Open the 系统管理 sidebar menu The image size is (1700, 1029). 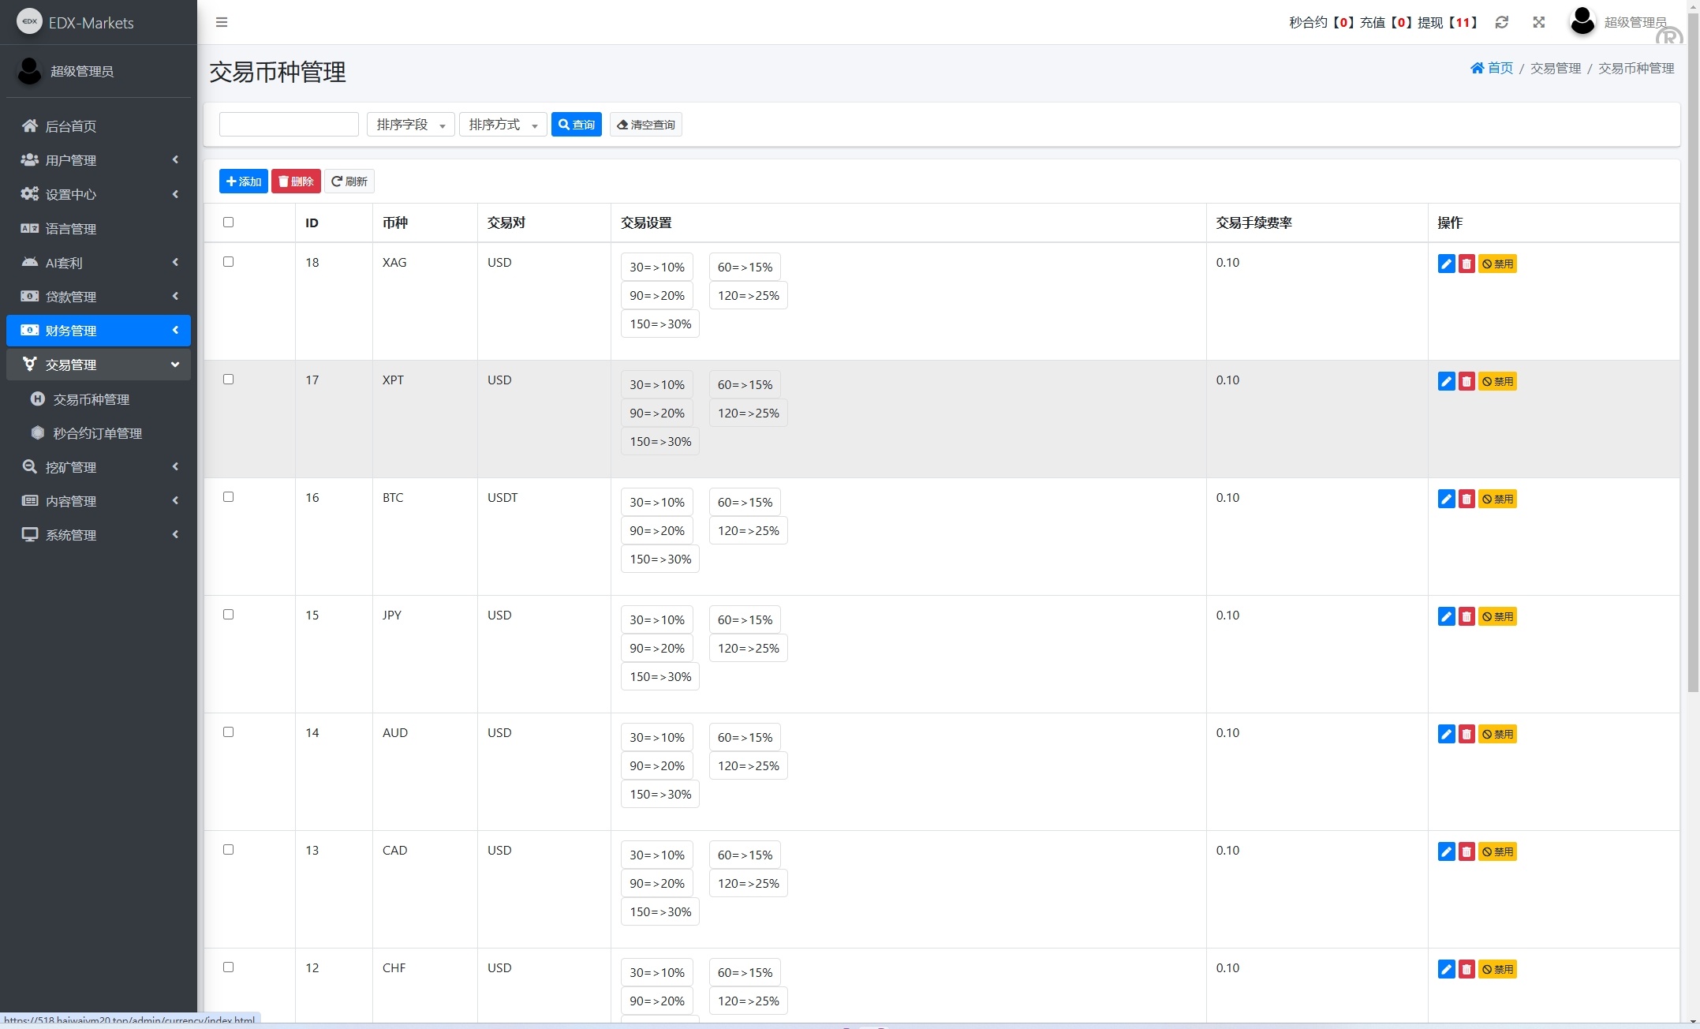[71, 535]
